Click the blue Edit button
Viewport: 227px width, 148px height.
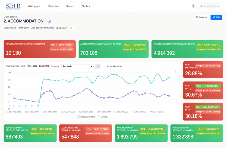pos(216,17)
